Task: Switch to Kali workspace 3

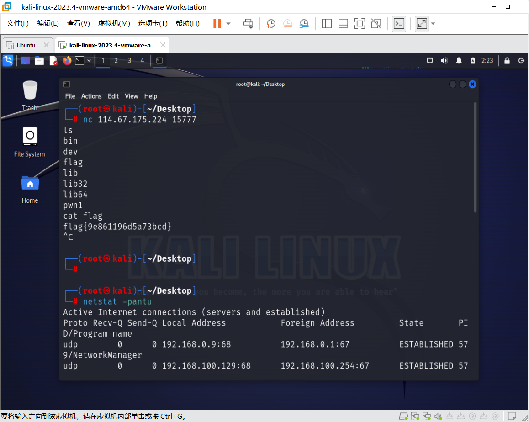Action: [x=129, y=61]
